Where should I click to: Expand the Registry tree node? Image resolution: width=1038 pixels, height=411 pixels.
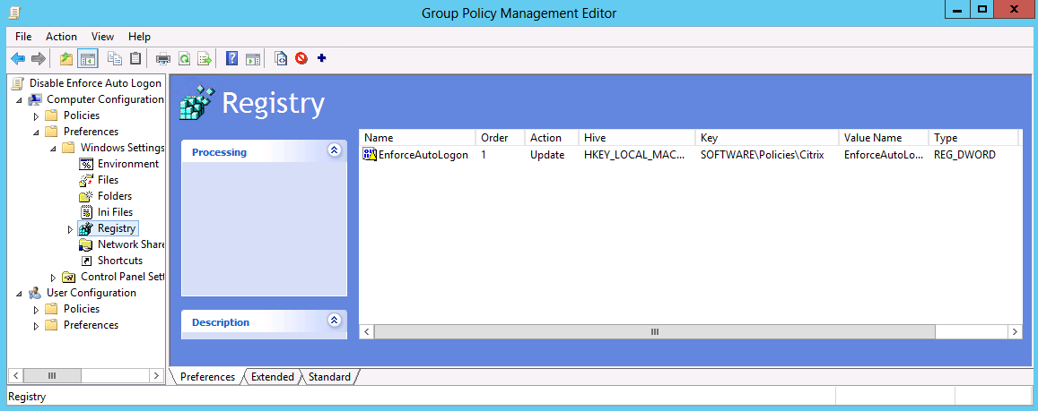coord(70,229)
